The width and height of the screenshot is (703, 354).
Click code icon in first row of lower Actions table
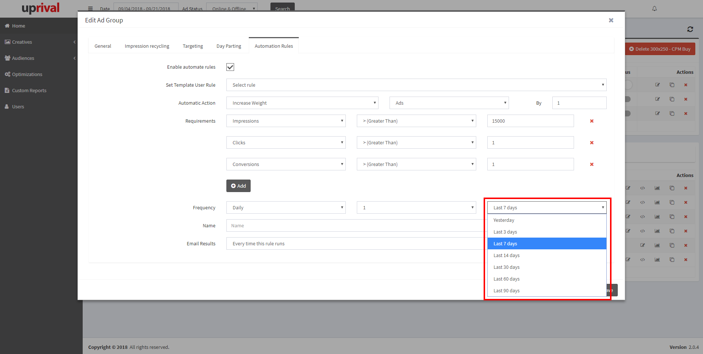point(642,188)
